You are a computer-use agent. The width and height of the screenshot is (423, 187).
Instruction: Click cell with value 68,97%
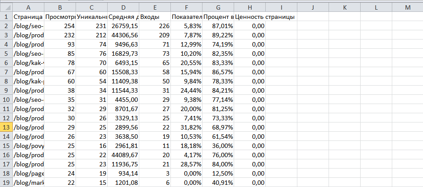tap(218, 127)
